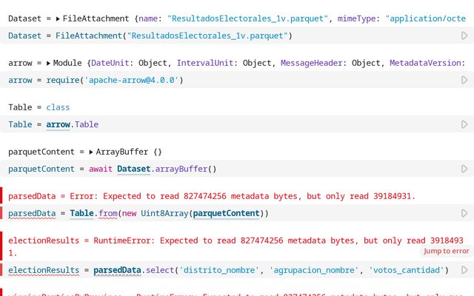This screenshot has height=296, width=474.
Task: Run the electionResults select cell
Action: point(464,270)
